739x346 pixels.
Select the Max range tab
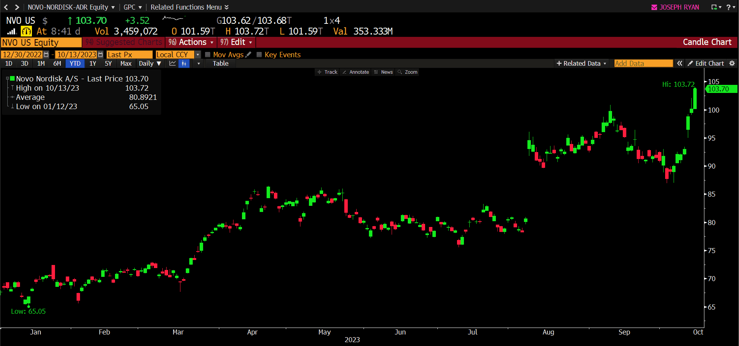click(126, 63)
